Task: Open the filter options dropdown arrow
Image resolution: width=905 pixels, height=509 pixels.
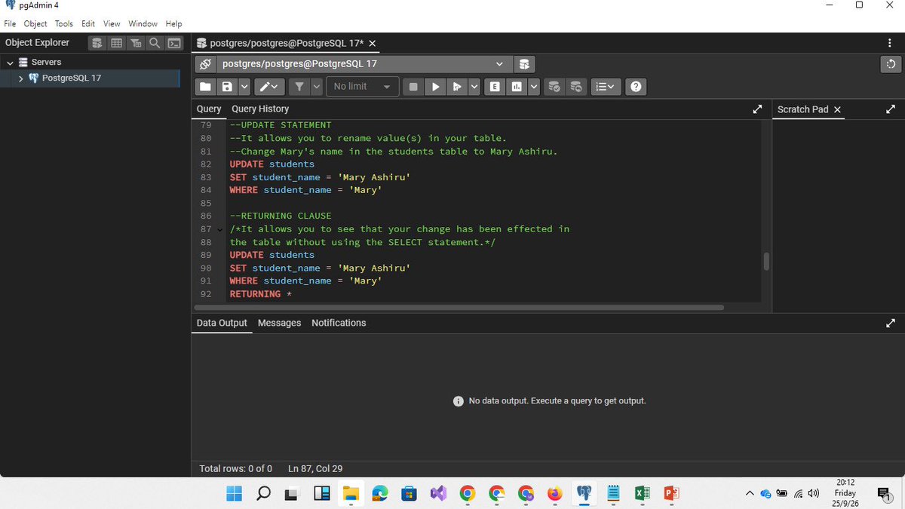Action: click(317, 87)
